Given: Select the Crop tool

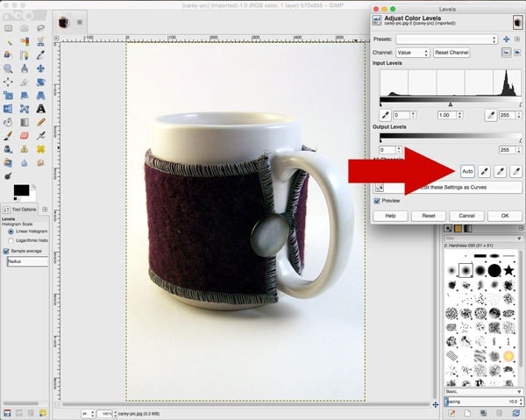Looking at the screenshot, I should pyautogui.click(x=25, y=82).
